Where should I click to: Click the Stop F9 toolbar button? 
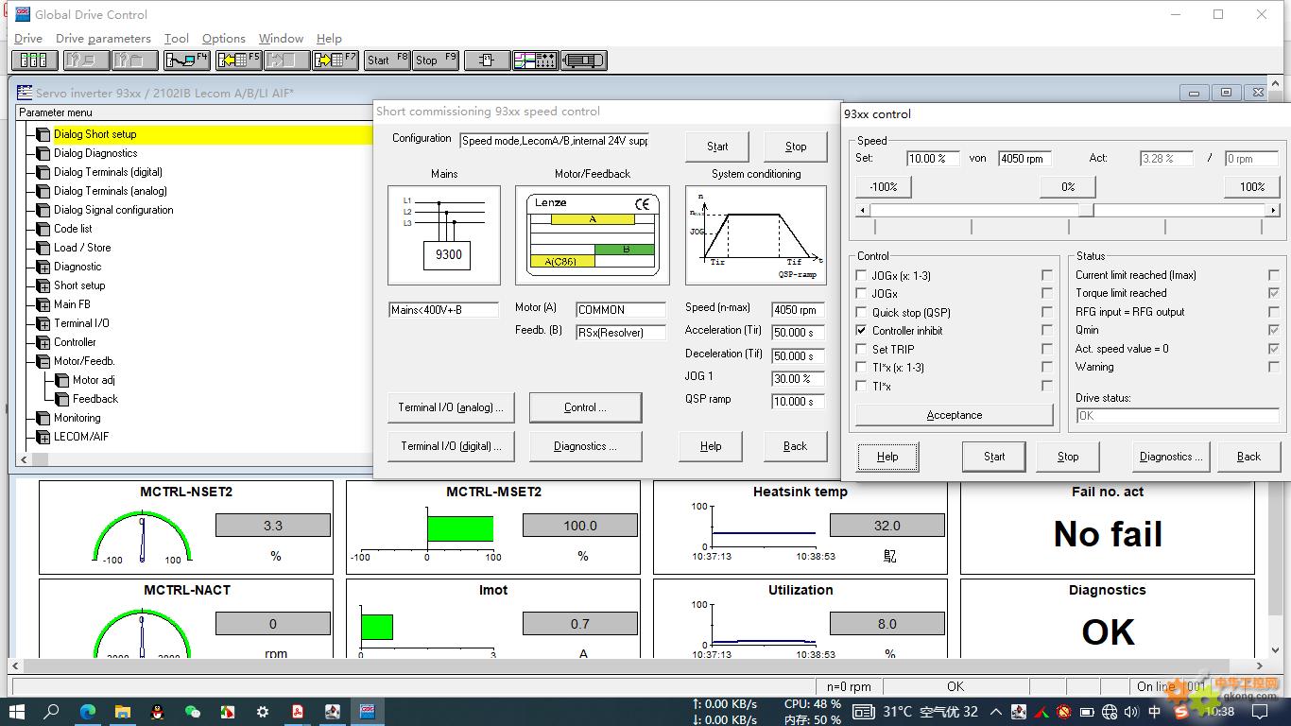coord(436,60)
